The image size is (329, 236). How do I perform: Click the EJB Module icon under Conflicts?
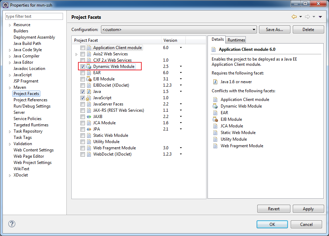tap(215, 119)
